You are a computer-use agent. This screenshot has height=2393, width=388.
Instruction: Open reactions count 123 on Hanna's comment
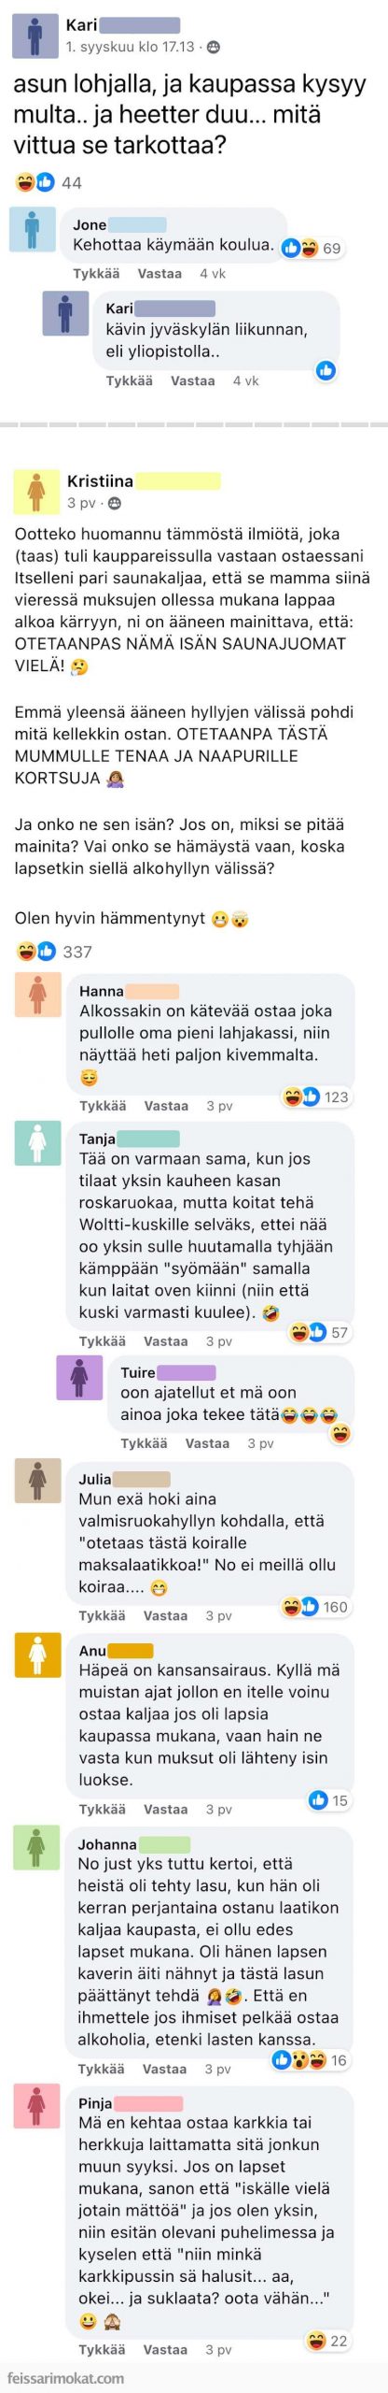click(316, 1096)
